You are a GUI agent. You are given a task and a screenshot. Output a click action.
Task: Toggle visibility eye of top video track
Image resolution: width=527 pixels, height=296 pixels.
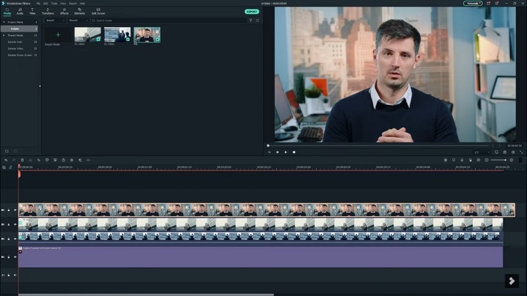15,210
